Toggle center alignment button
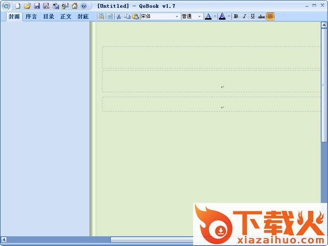This screenshot has width=328, height=246. click(x=270, y=16)
